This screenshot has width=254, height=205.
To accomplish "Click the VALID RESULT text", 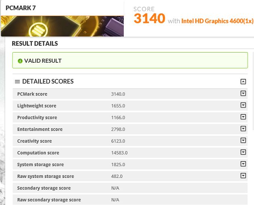I will pos(43,61).
